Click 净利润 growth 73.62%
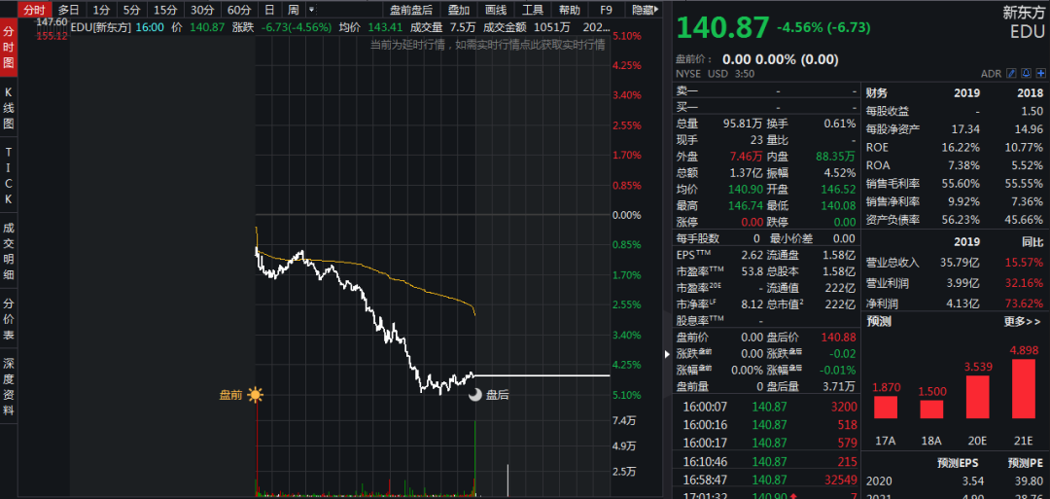The height and width of the screenshot is (499, 1050). (x=1025, y=303)
